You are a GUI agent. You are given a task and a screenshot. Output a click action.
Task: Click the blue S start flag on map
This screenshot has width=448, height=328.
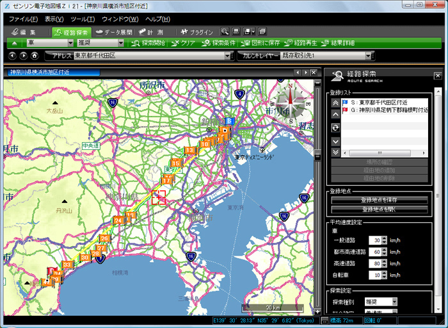click(229, 121)
